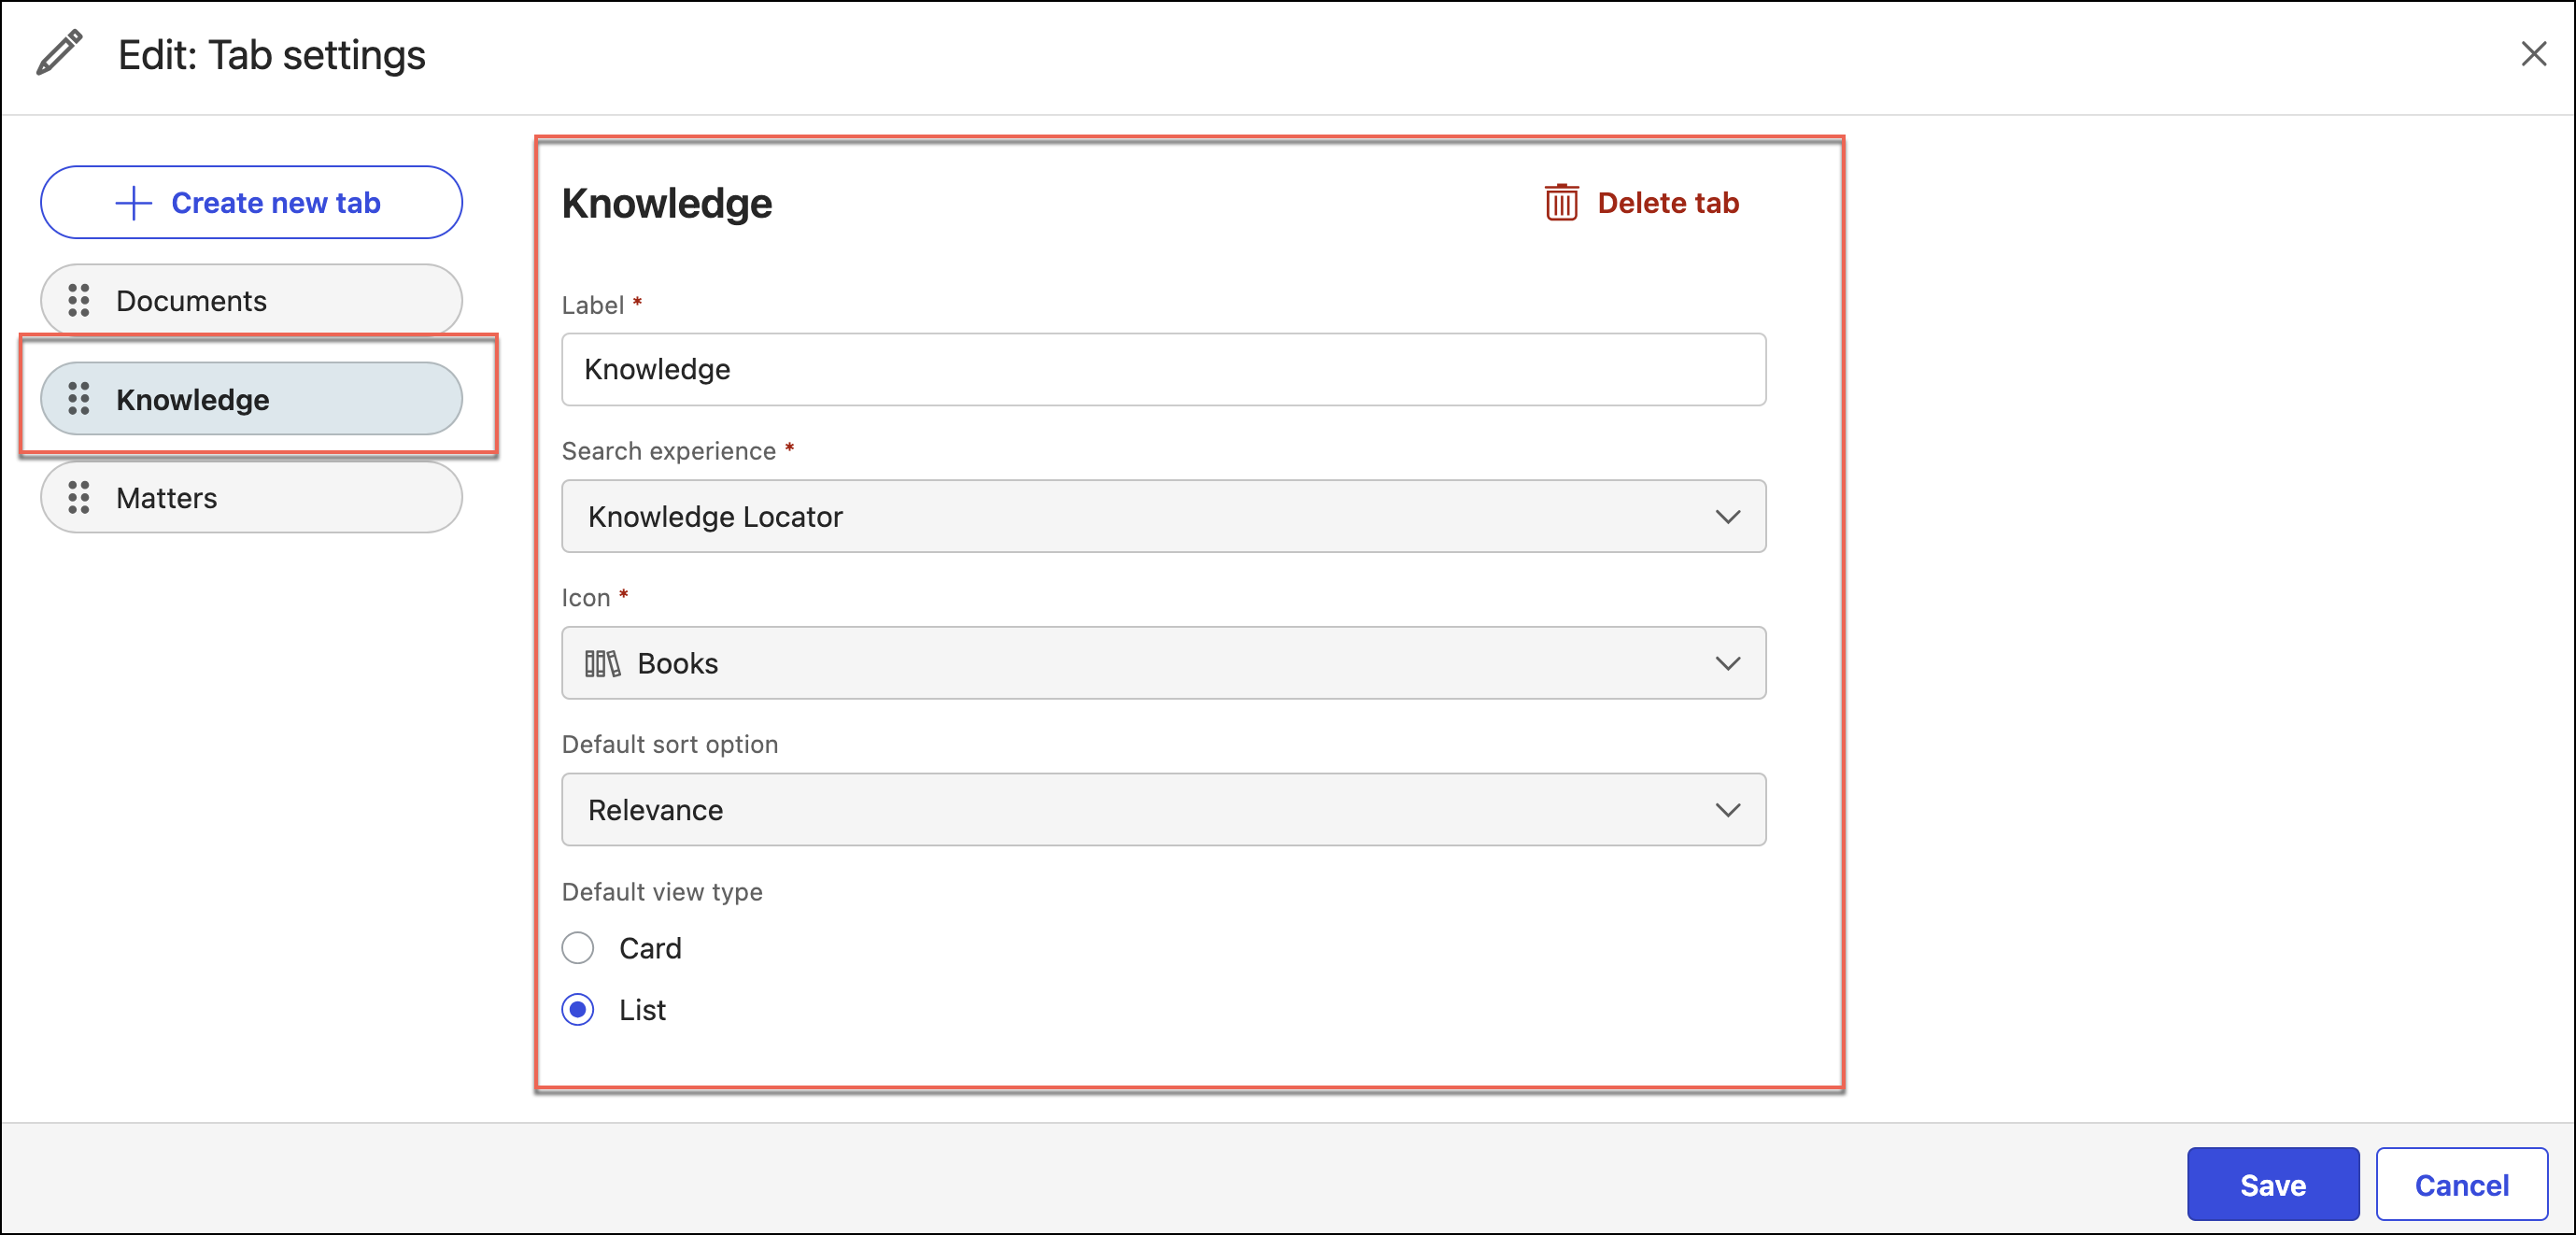Click the drag handle on the Knowledge tab
Image resolution: width=2576 pixels, height=1235 pixels.
[x=80, y=399]
